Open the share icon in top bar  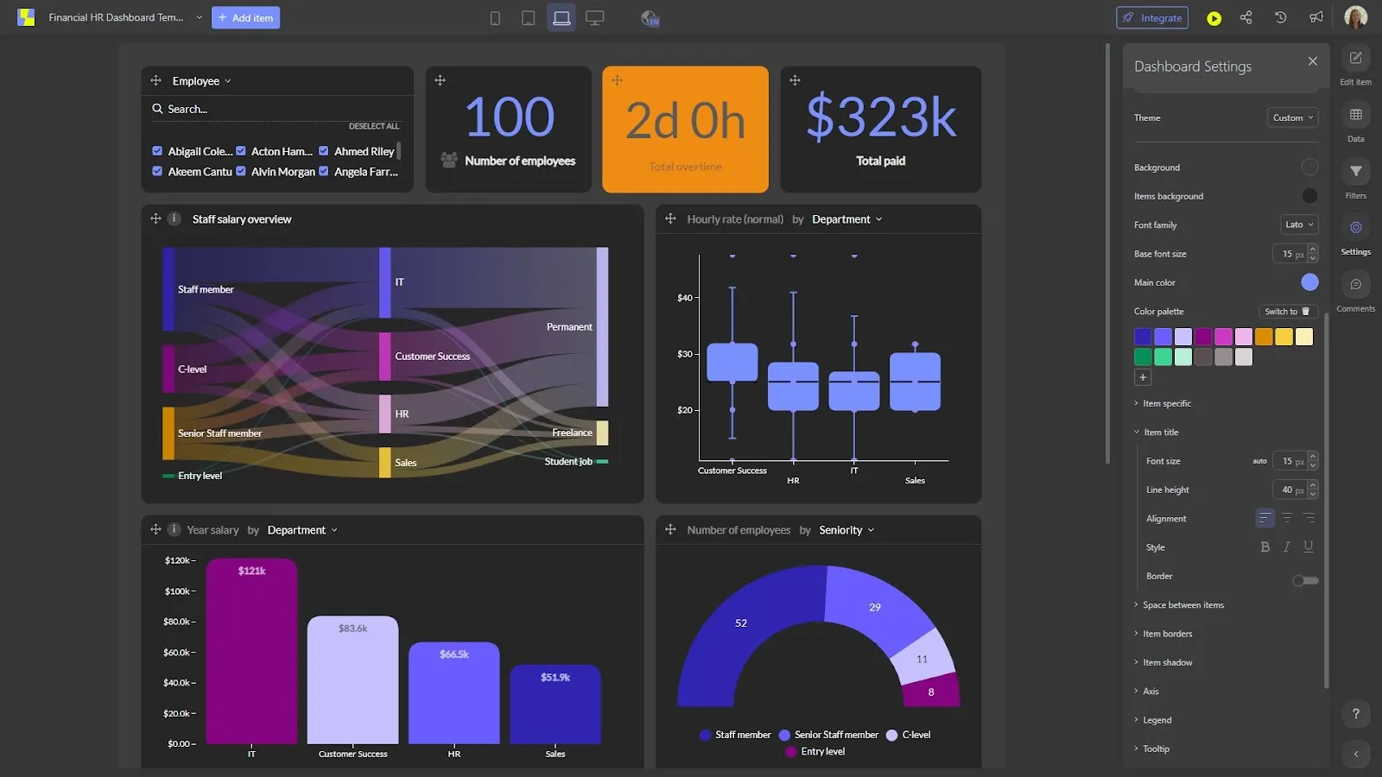tap(1246, 17)
